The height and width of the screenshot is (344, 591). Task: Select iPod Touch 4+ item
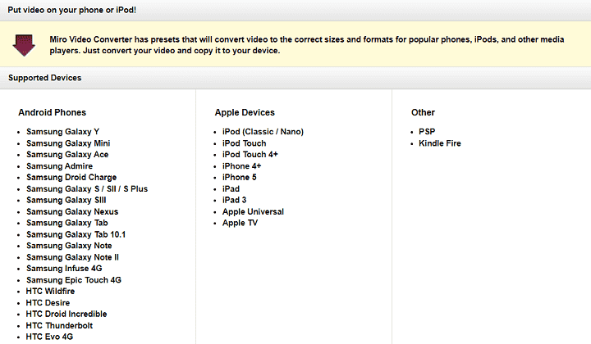tap(250, 155)
